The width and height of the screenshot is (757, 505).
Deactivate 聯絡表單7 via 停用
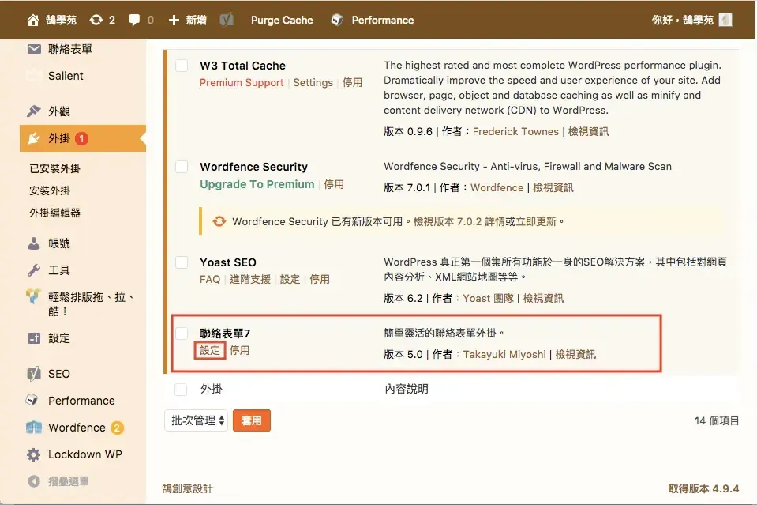coord(239,350)
